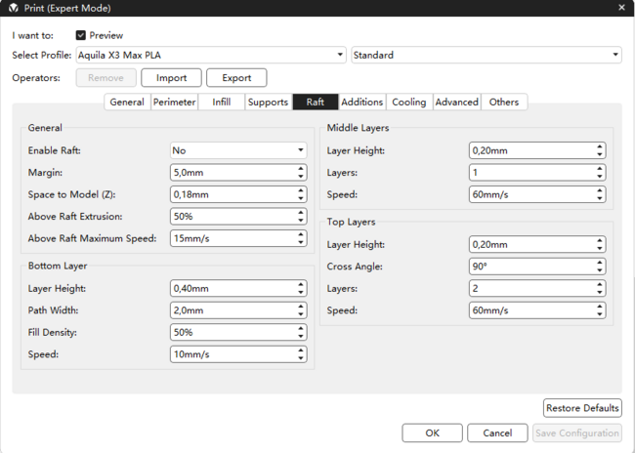Toggle the Preview checkbox
Screen dimensions: 635x453
(81, 35)
